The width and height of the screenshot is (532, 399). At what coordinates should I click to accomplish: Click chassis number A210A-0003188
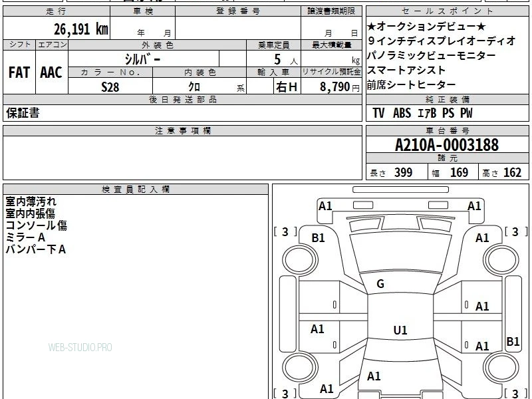(447, 145)
